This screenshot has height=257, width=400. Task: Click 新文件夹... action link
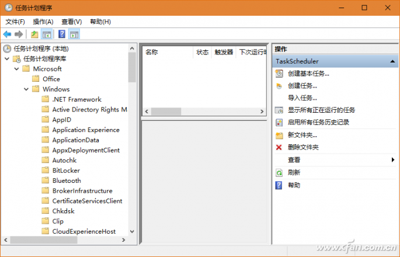[x=302, y=135]
